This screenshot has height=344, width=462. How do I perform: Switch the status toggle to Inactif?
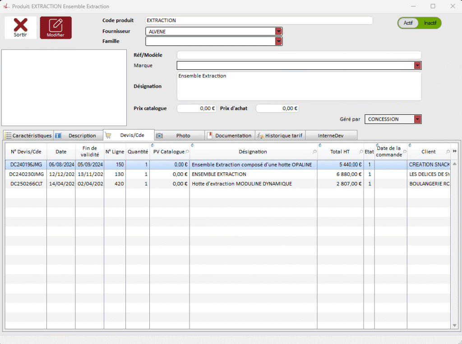pos(430,23)
